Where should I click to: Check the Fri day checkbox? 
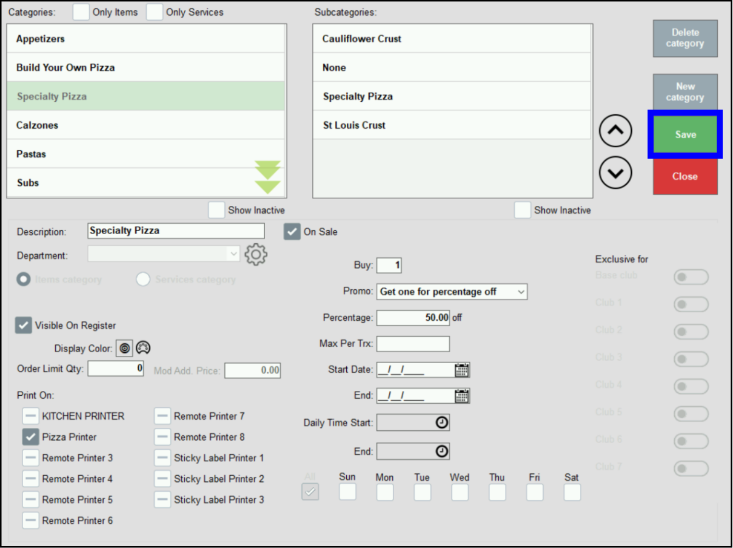pyautogui.click(x=534, y=492)
